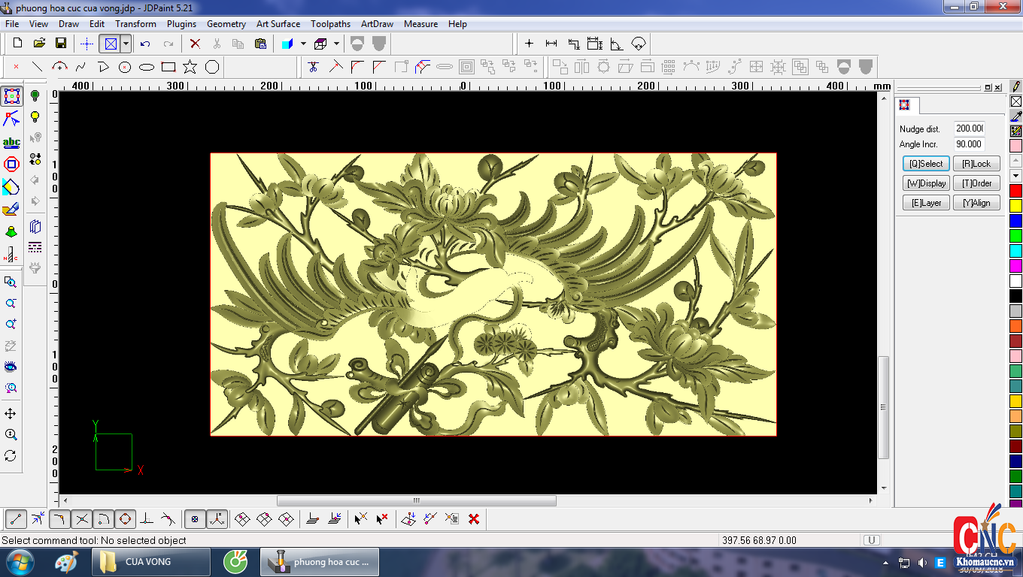The width and height of the screenshot is (1023, 577).
Task: Click the ellipse drawing tool
Action: coord(147,67)
